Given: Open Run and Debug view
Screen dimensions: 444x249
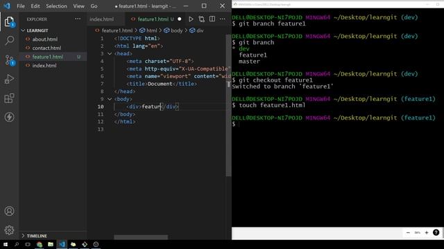Looking at the screenshot, I should coord(9,79).
